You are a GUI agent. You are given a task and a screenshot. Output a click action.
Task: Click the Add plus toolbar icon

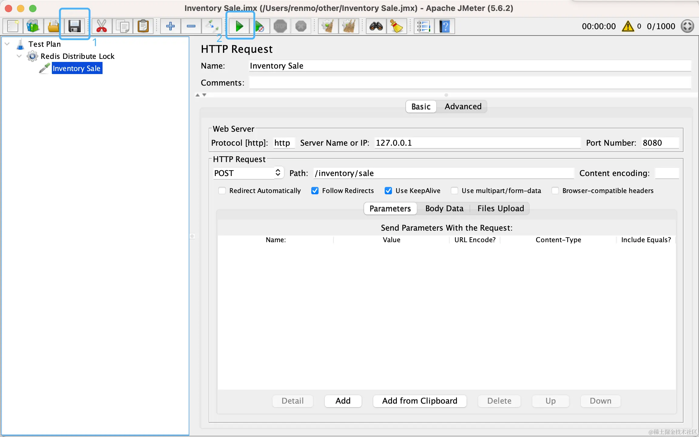click(171, 26)
